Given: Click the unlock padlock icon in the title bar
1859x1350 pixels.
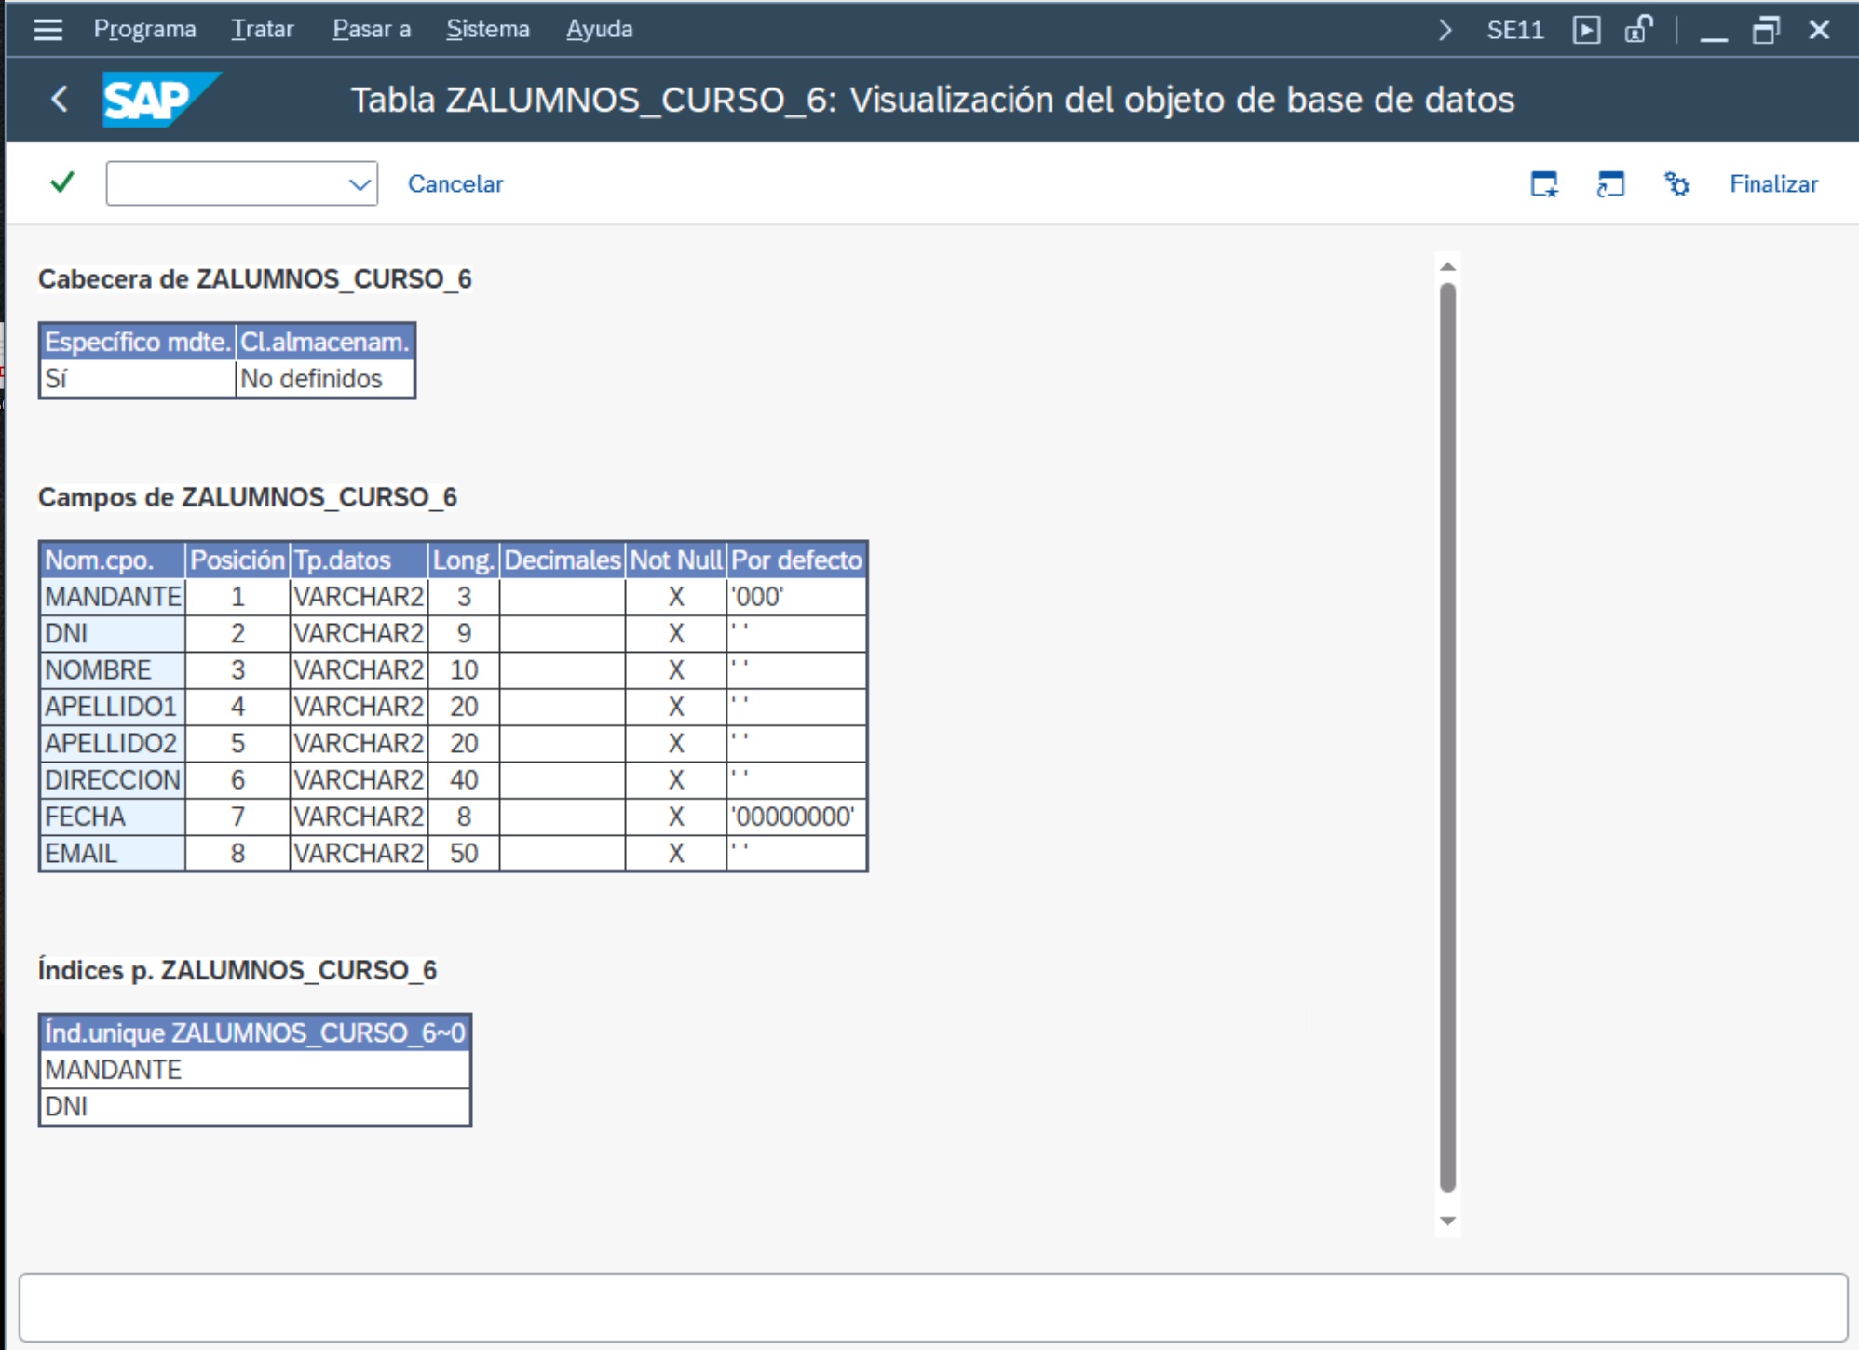Looking at the screenshot, I should pyautogui.click(x=1638, y=30).
